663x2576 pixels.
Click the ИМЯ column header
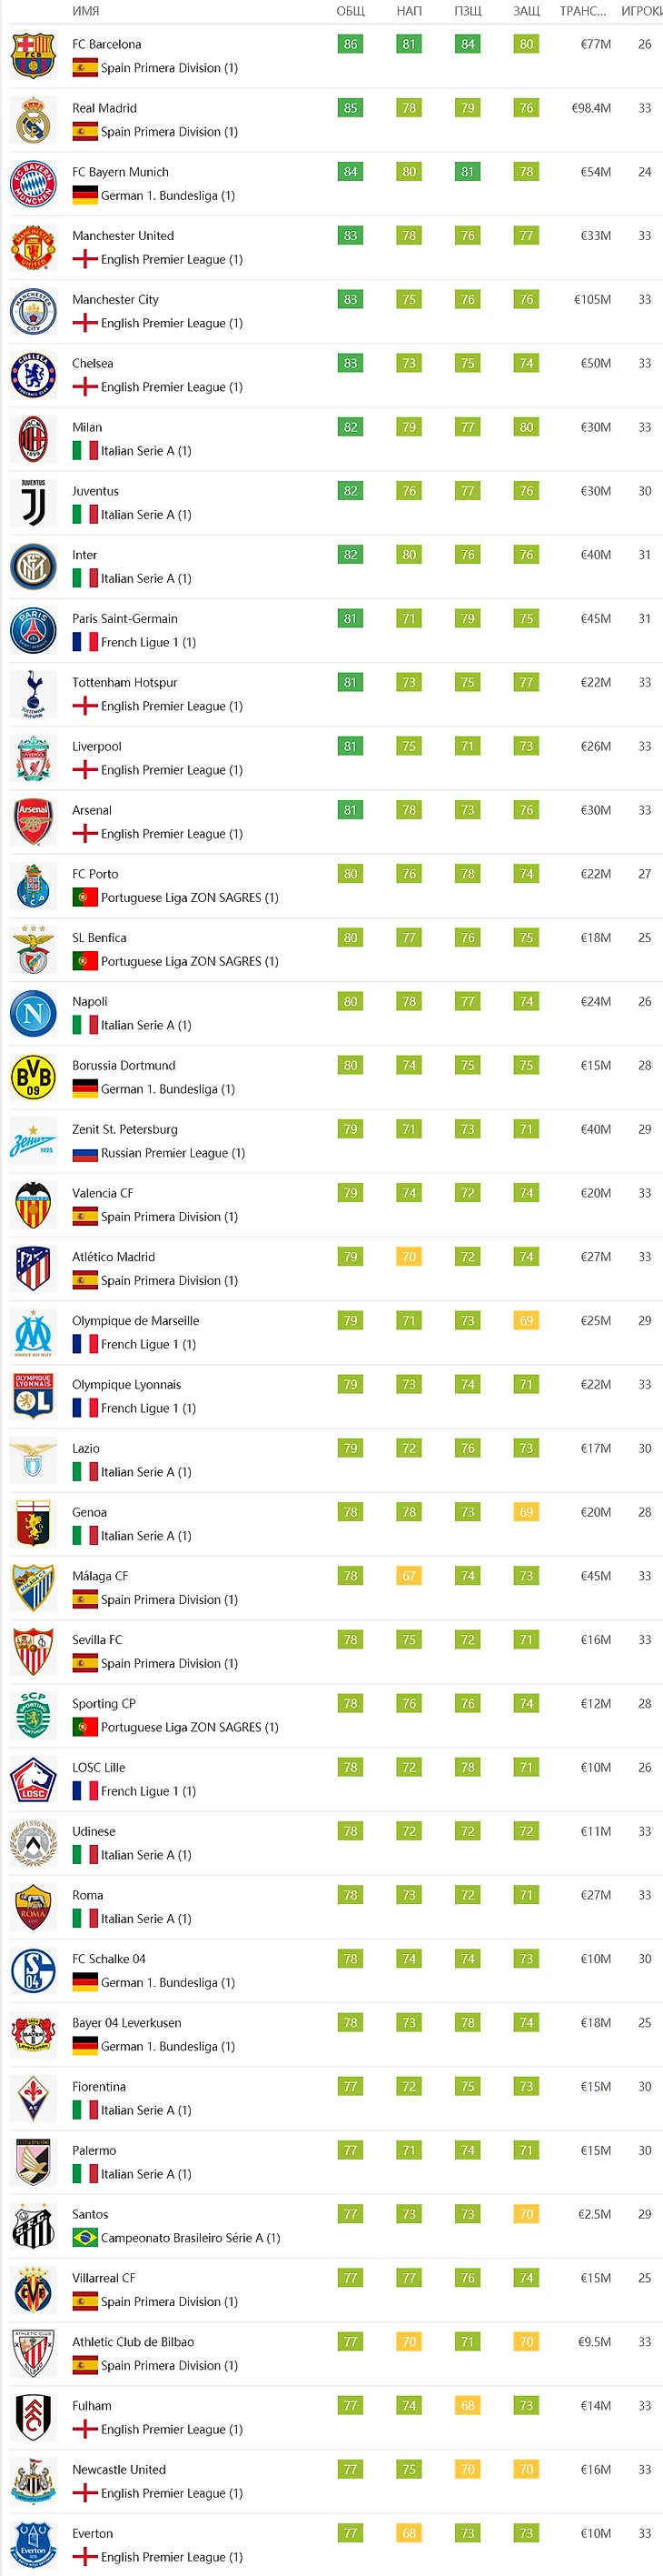coord(86,11)
